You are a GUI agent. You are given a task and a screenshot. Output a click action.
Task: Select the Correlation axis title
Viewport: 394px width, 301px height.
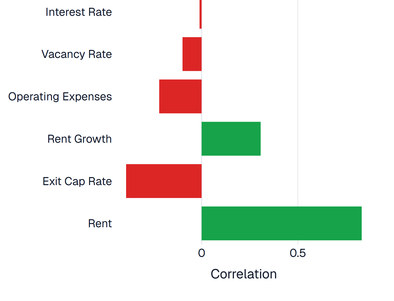(x=244, y=274)
